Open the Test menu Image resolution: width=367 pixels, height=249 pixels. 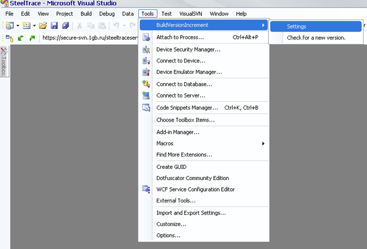coord(166,14)
